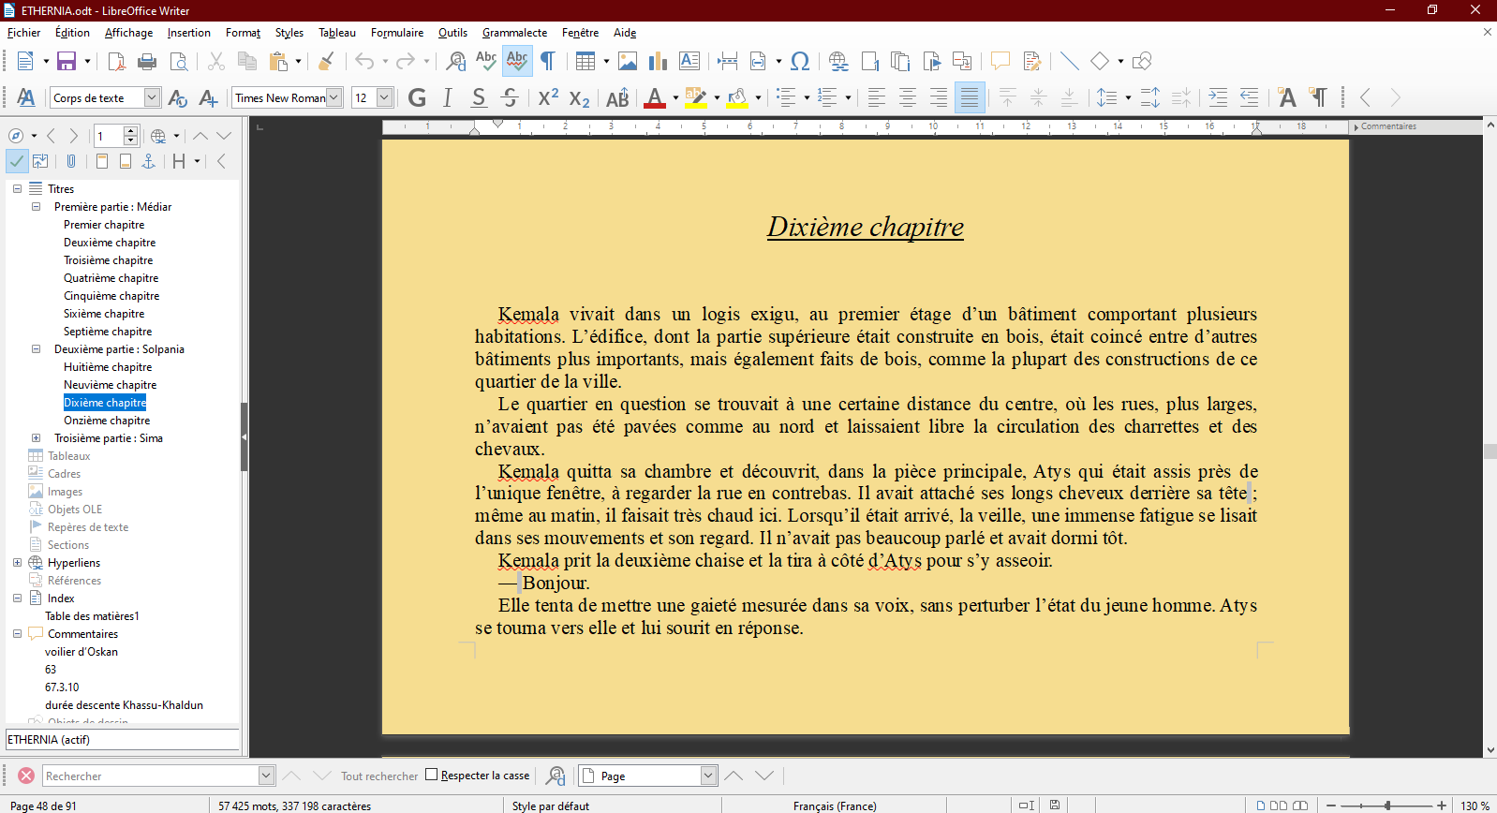The width and height of the screenshot is (1497, 813).
Task: Enable Respecter la casse checkbox
Action: tap(432, 775)
